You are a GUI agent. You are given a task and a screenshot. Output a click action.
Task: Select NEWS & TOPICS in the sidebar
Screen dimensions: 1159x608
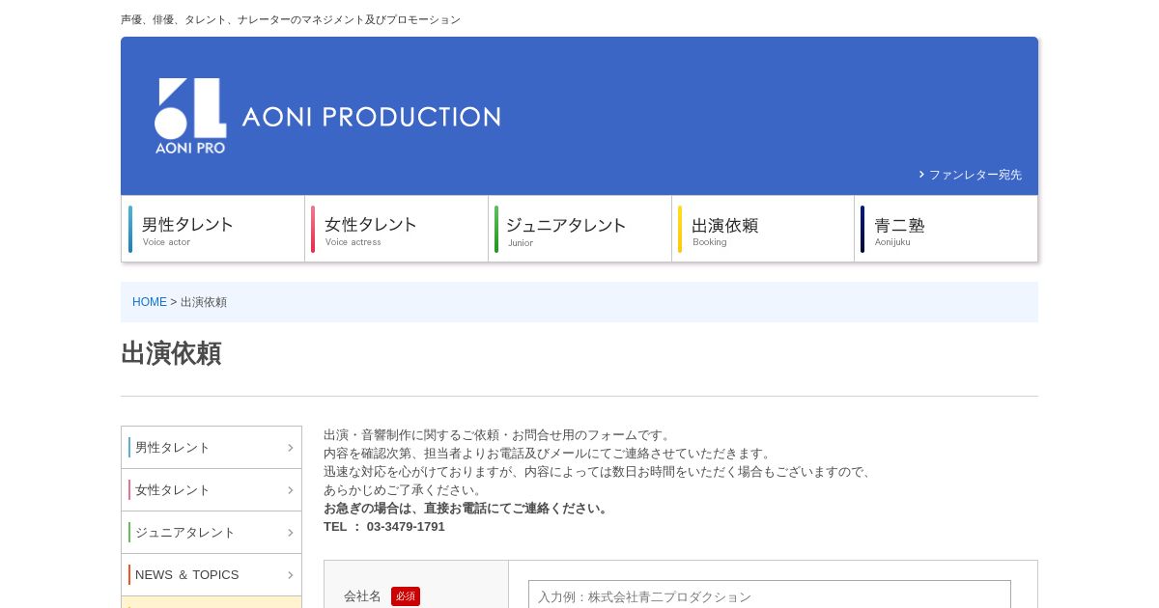(x=212, y=575)
